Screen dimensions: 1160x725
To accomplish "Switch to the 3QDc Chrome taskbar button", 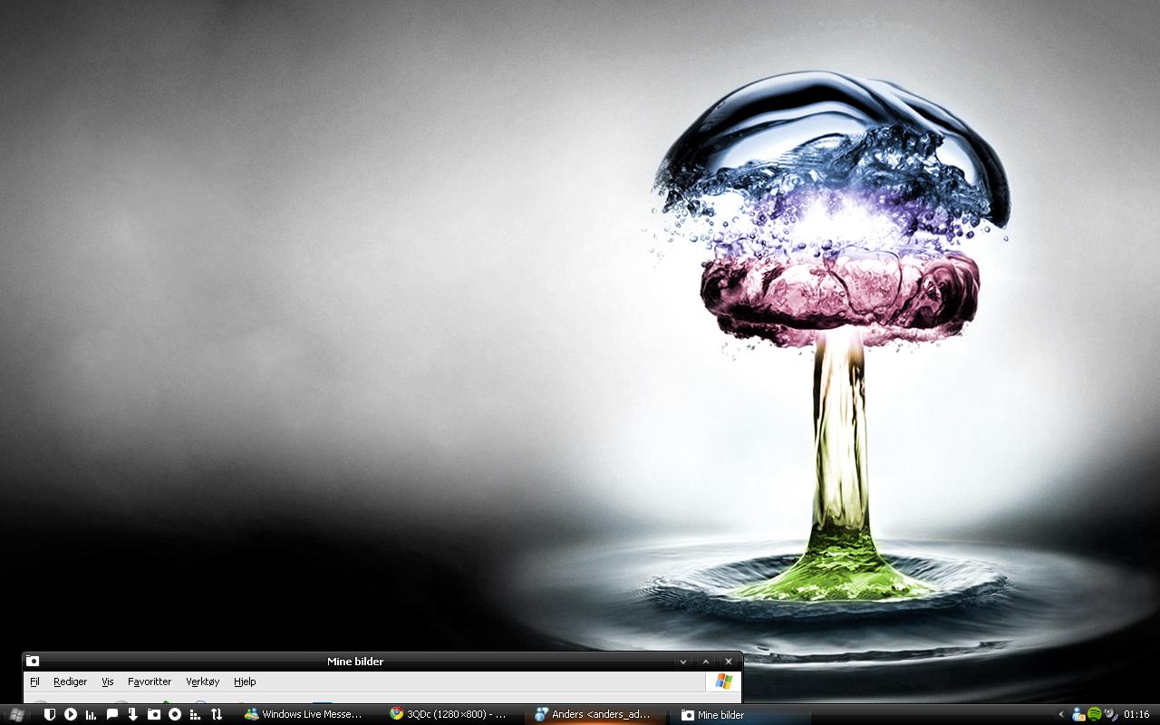I will (449, 714).
